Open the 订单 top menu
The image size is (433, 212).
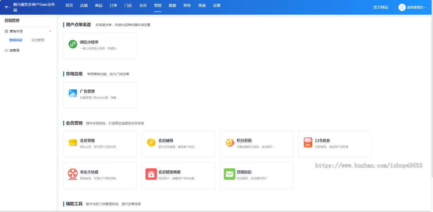pos(113,6)
